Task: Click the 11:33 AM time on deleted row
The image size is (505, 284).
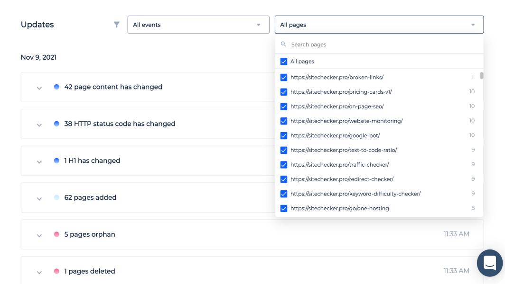Action: [456, 271]
